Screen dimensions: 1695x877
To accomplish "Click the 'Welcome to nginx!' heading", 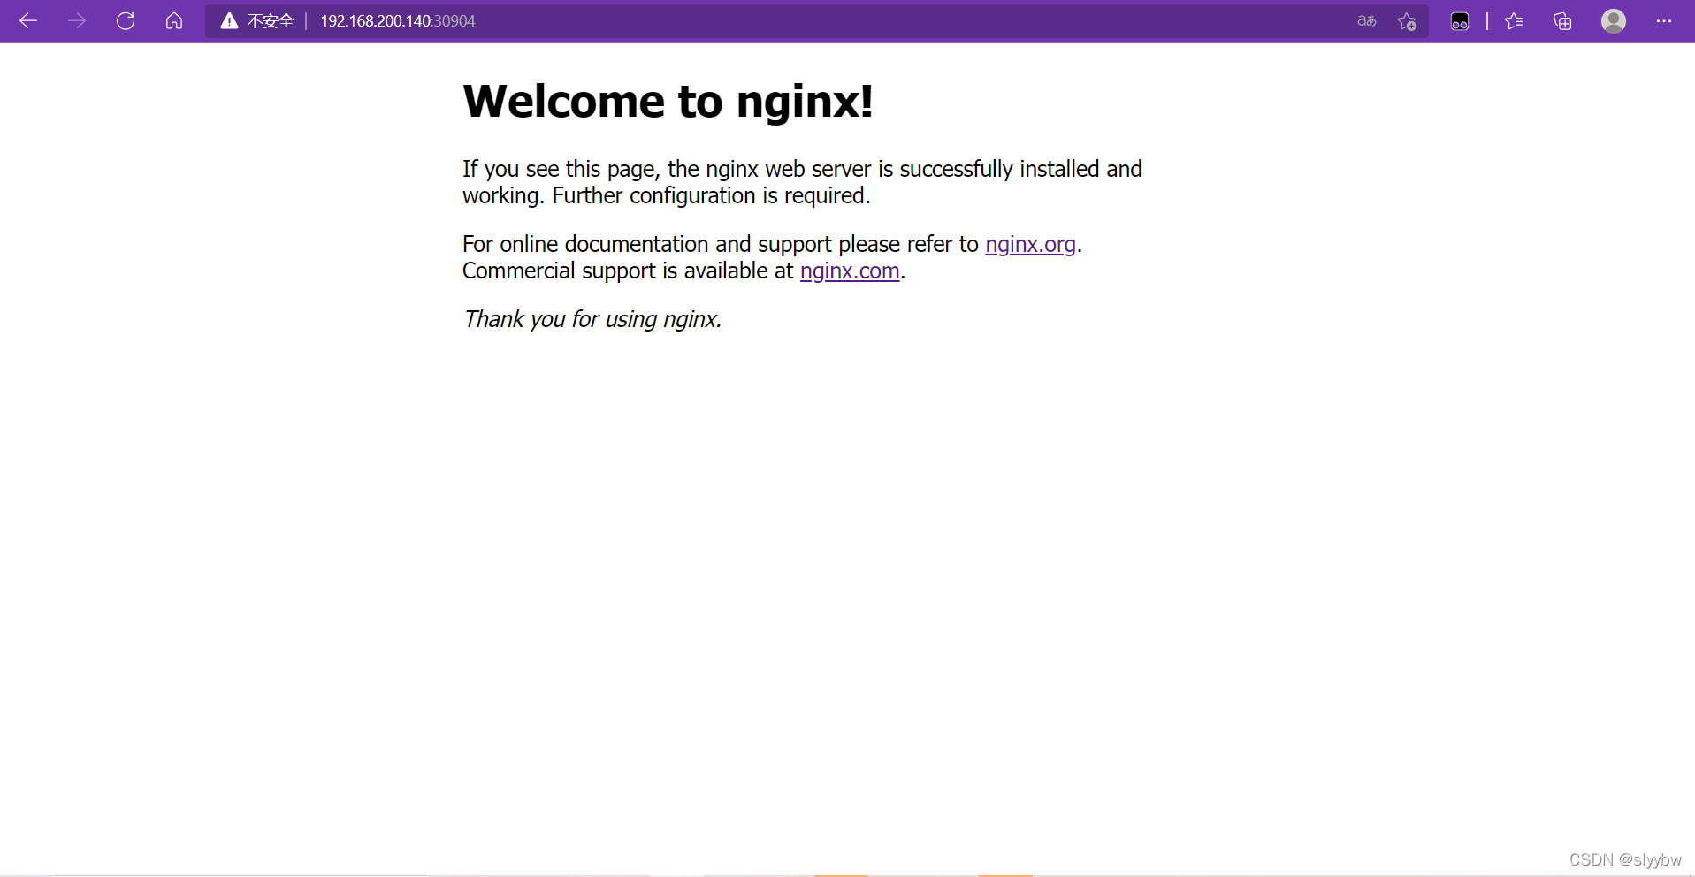I will click(x=668, y=101).
